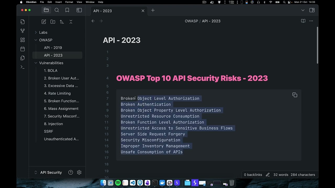Click the OWASP Top 10 heading
The width and height of the screenshot is (335, 188).
(x=192, y=78)
